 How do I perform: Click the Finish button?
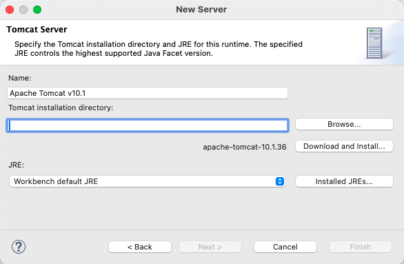click(x=360, y=247)
